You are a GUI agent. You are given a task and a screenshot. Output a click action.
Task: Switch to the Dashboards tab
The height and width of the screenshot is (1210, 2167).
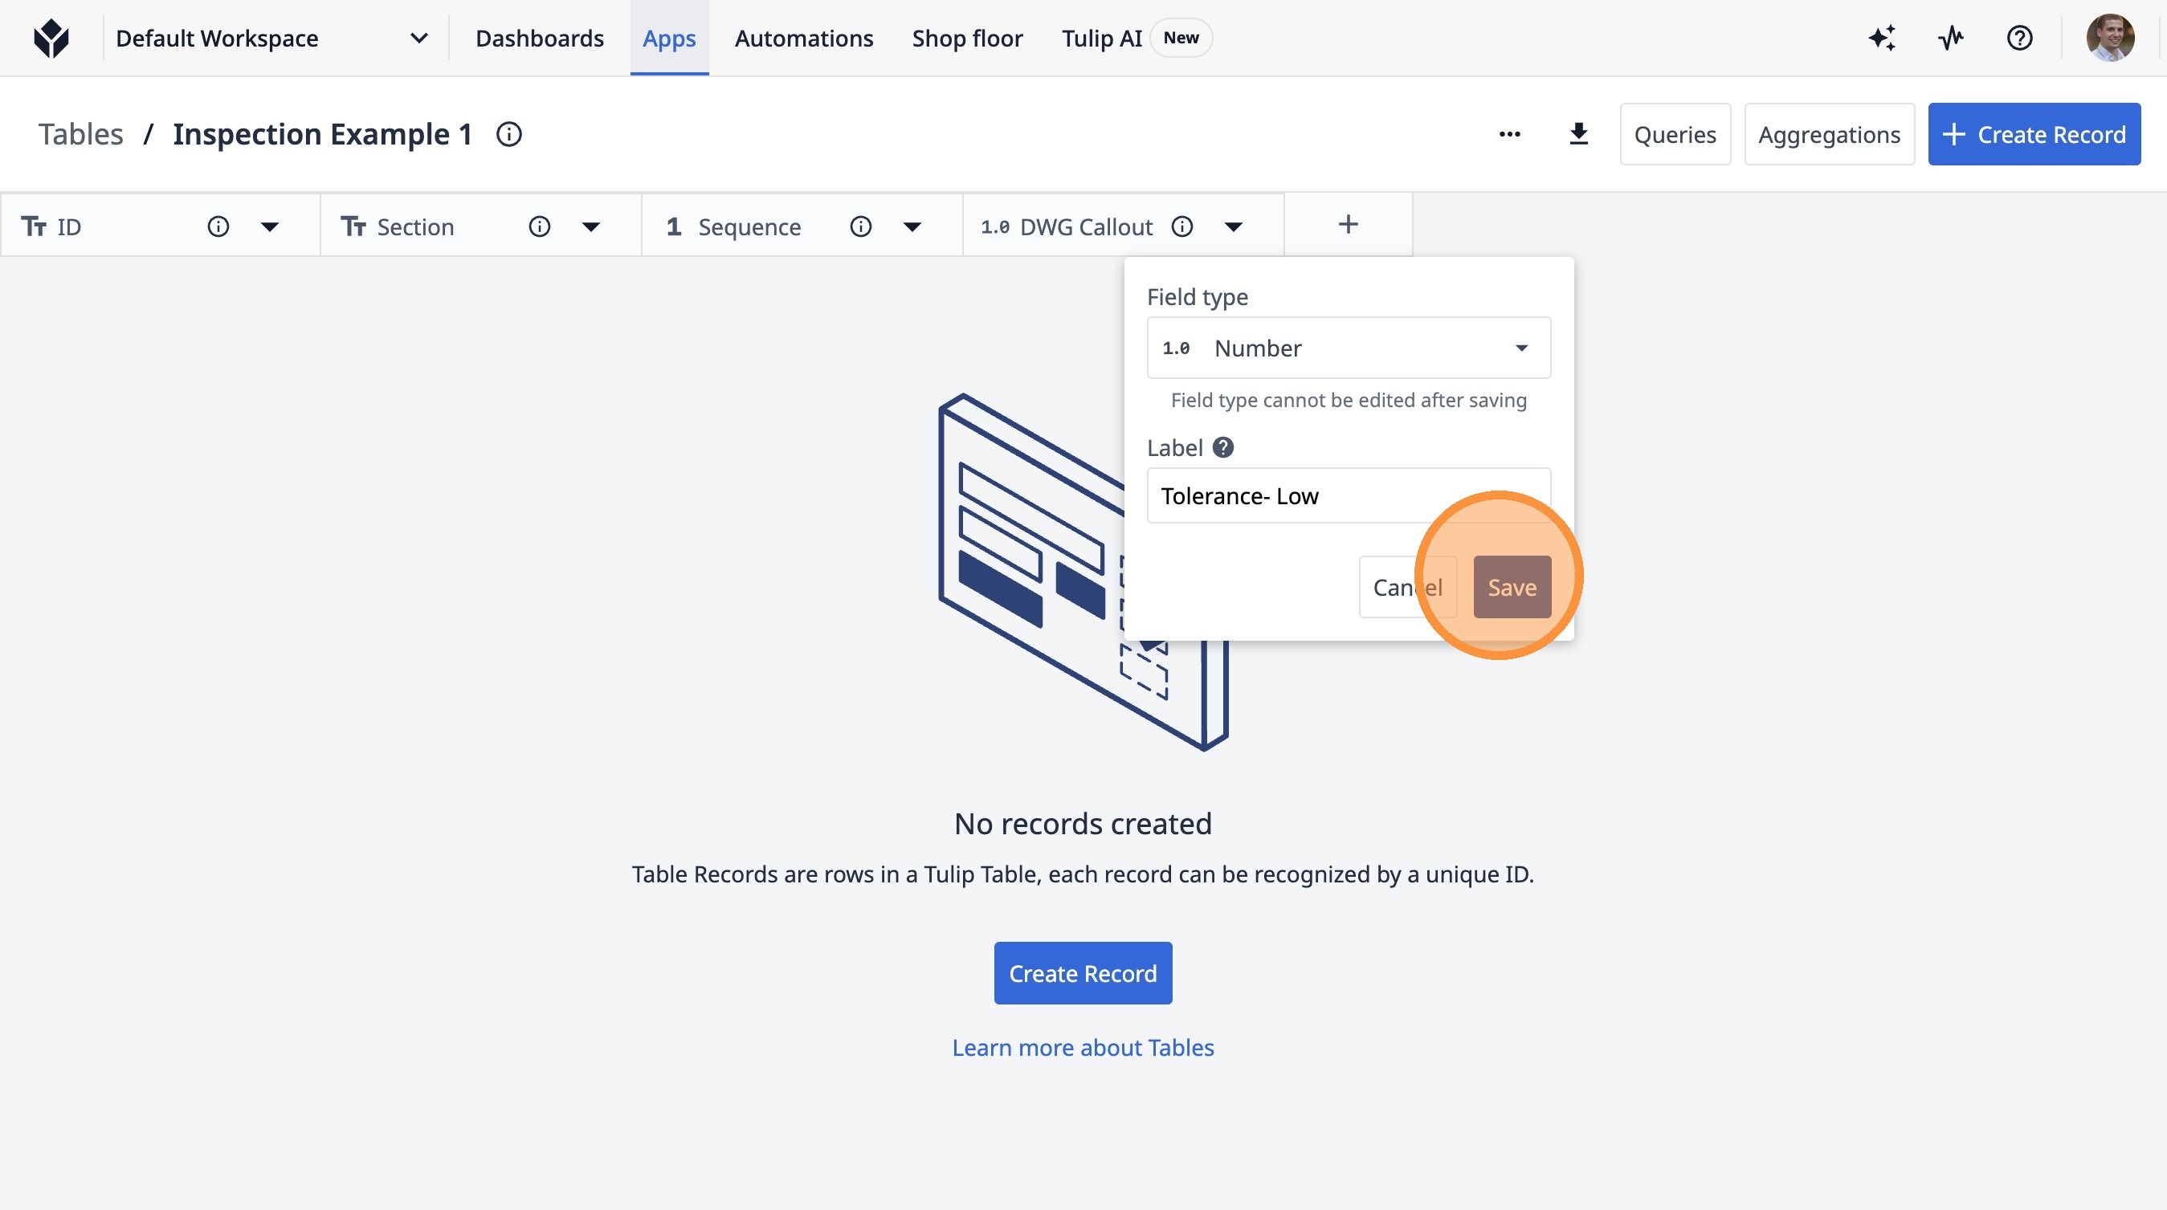click(x=539, y=38)
